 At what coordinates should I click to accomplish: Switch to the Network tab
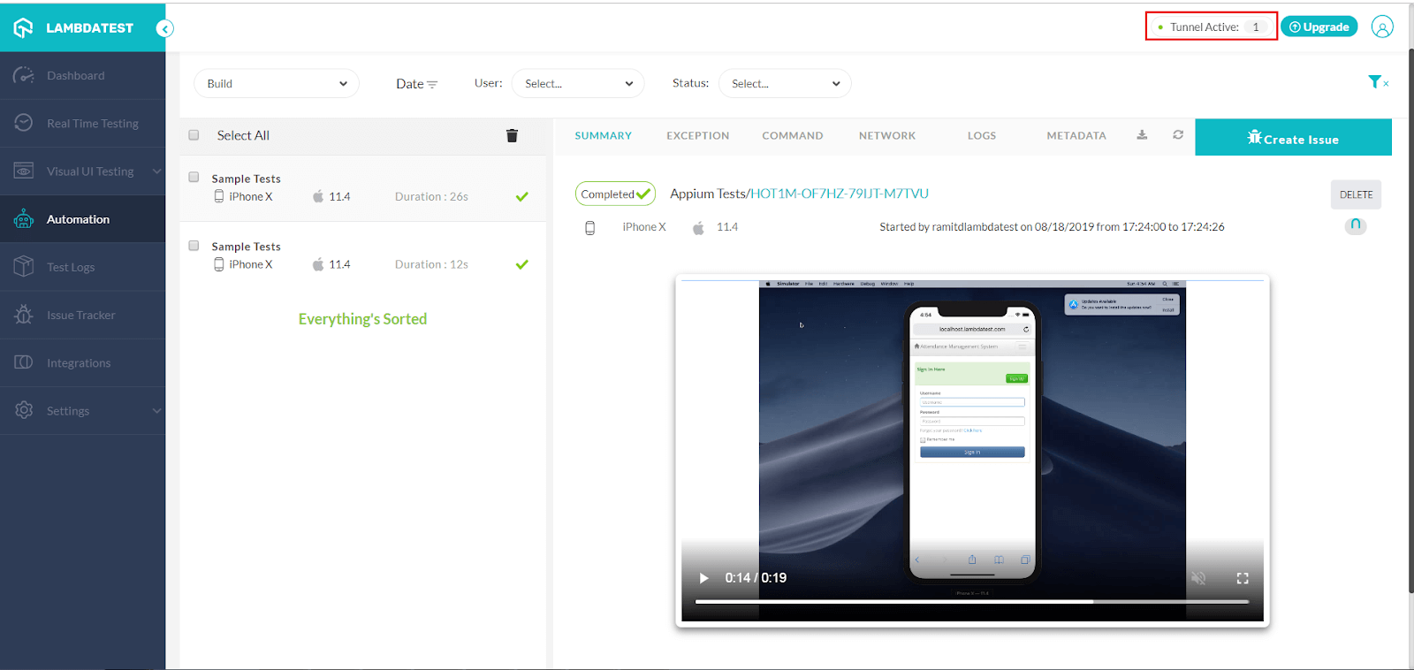886,136
